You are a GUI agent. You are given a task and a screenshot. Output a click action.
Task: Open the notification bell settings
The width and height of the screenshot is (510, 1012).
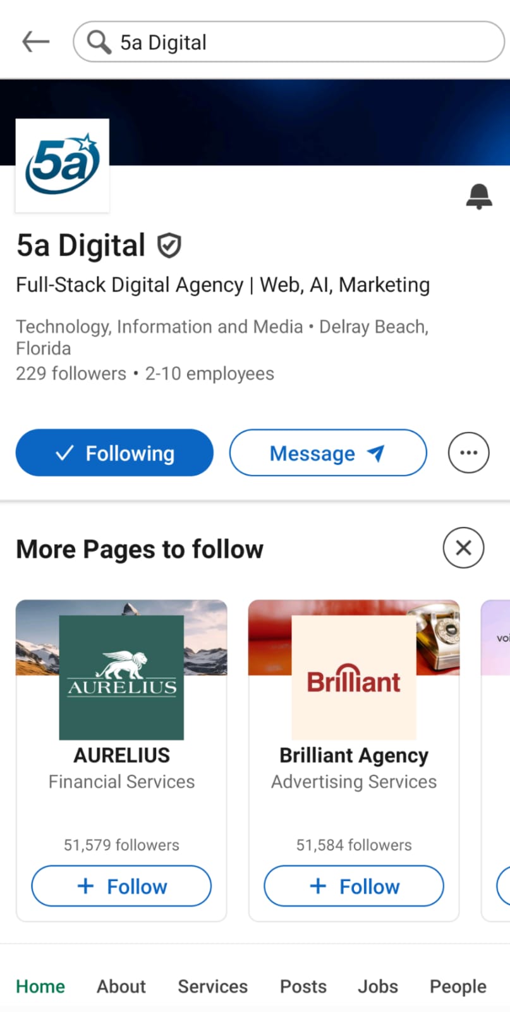coord(479,197)
